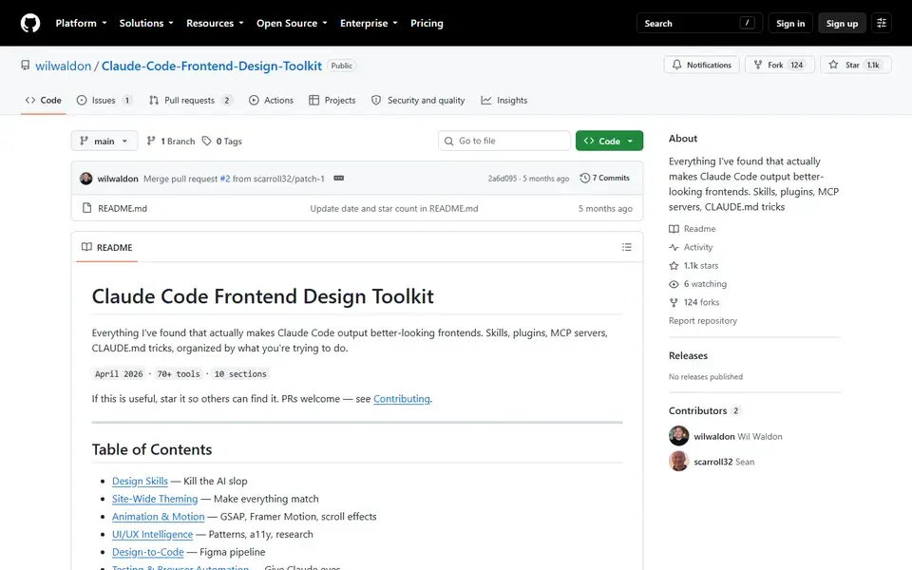The width and height of the screenshot is (912, 570).
Task: View 124 forks in sidebar
Action: pos(693,302)
